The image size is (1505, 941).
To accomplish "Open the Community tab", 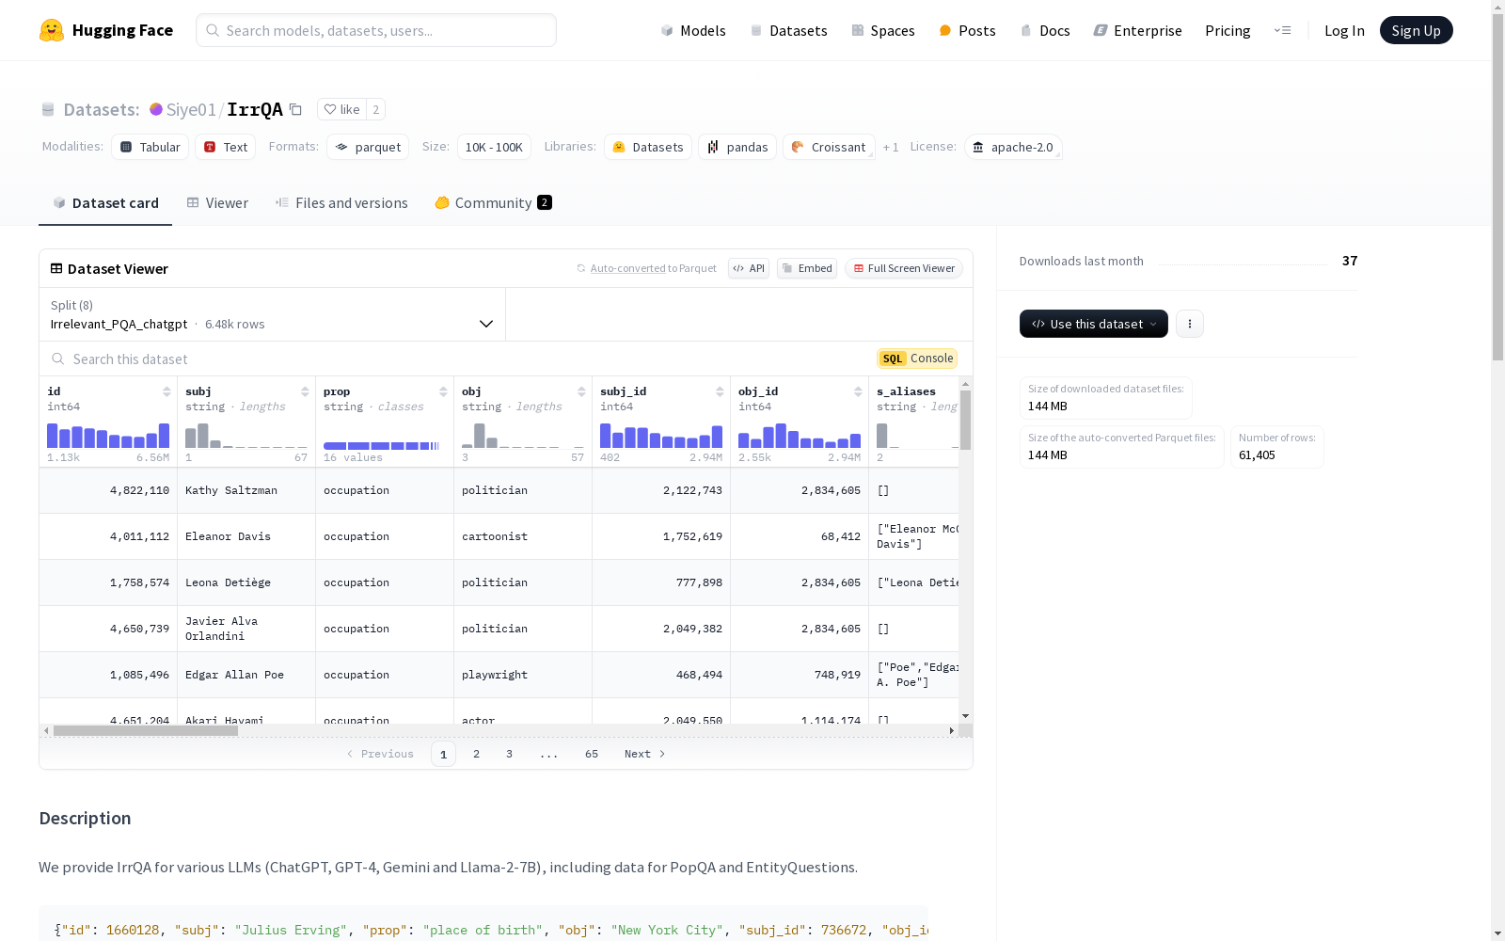I will click(x=493, y=203).
